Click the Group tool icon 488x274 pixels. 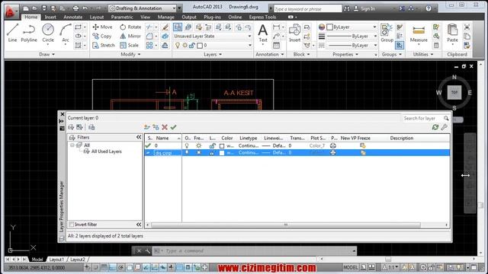point(387,33)
